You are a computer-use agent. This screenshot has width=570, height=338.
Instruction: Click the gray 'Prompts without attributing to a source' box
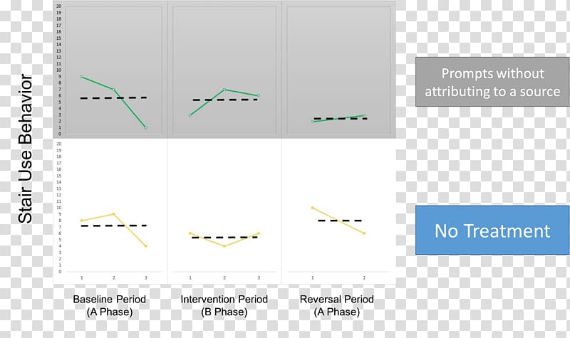coord(492,82)
